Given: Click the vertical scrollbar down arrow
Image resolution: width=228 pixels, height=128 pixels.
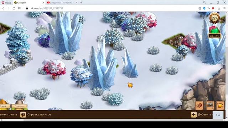Looking at the screenshot, I should [227, 118].
